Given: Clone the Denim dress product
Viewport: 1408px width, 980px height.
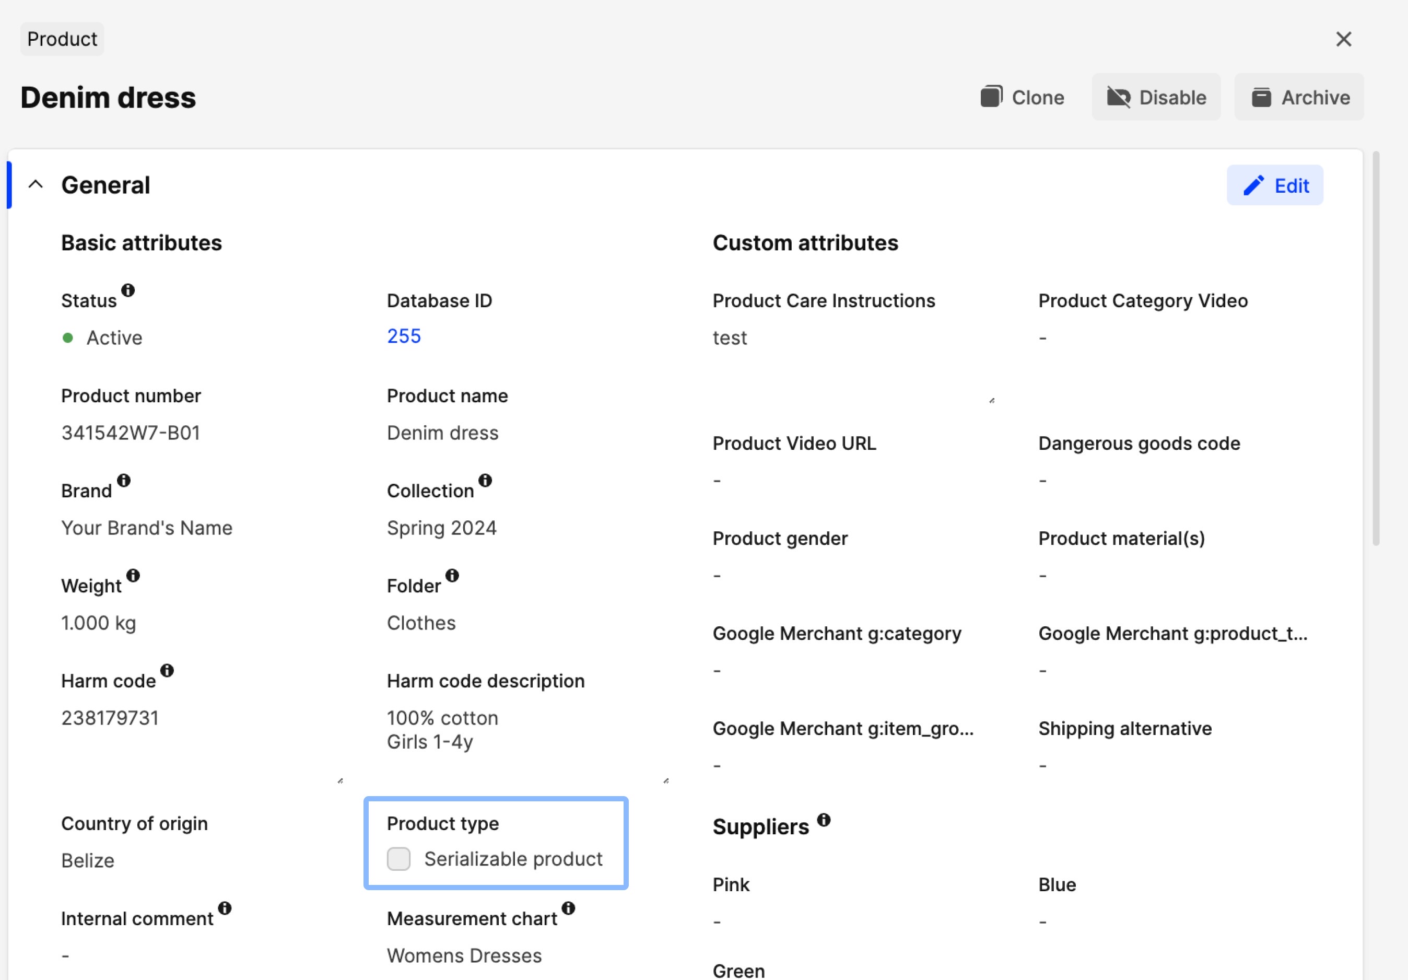Looking at the screenshot, I should pyautogui.click(x=1022, y=97).
